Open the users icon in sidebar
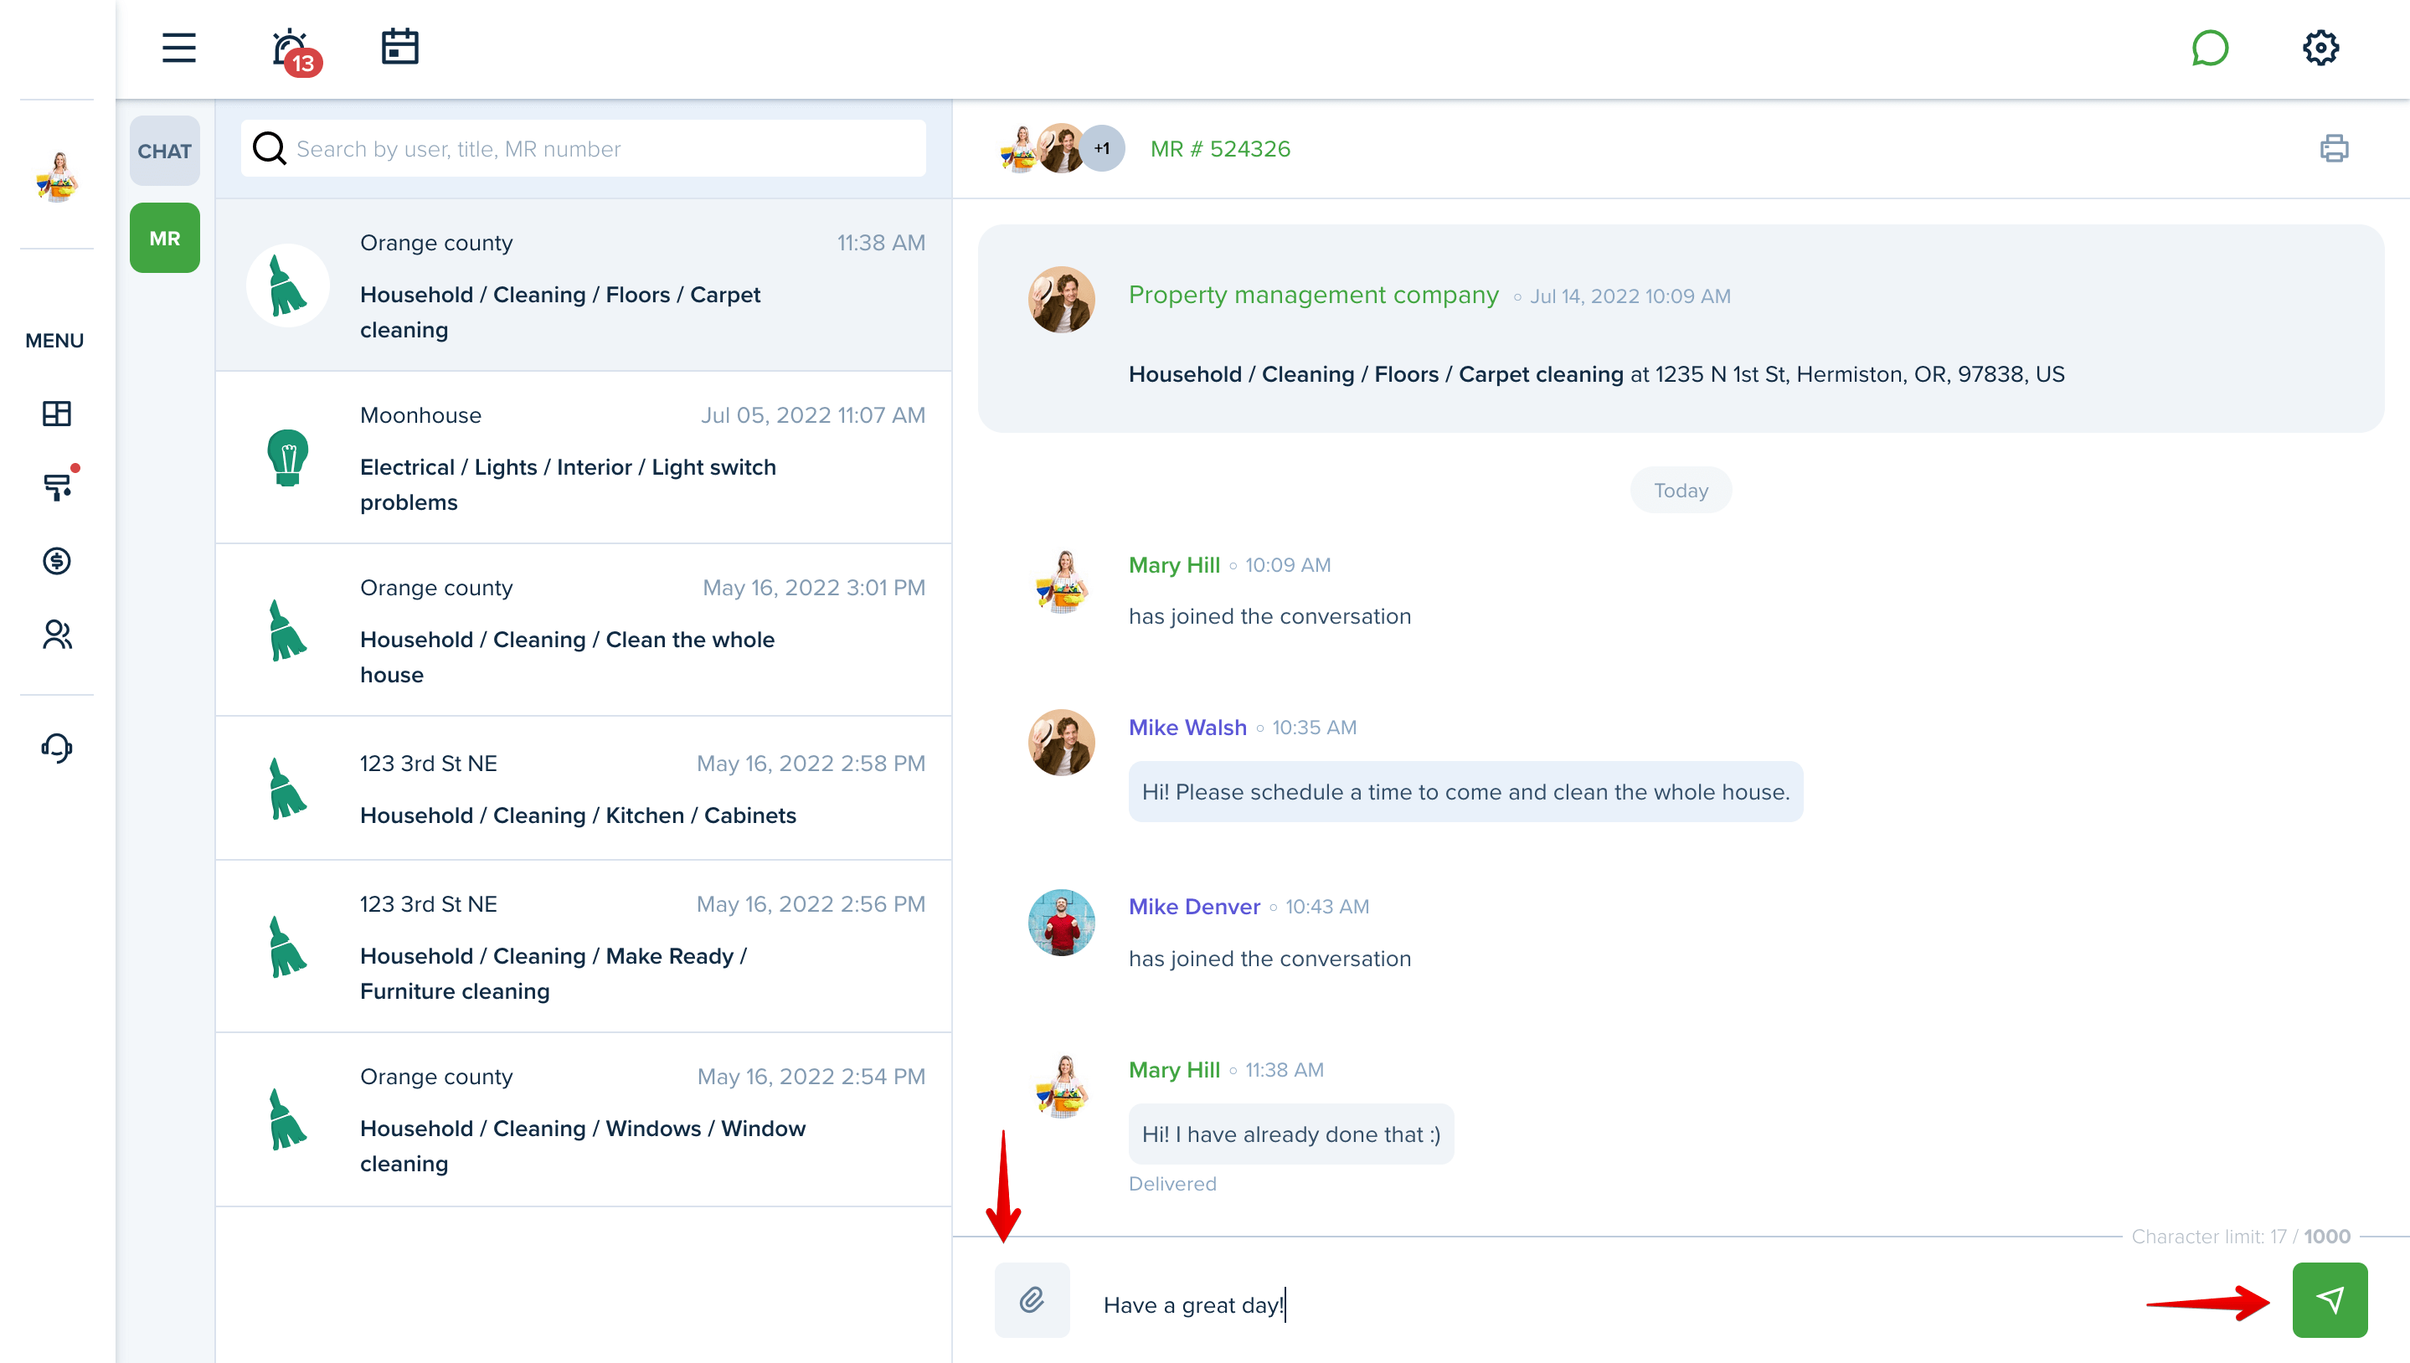Screen dimensions: 2410x1363 point(57,635)
